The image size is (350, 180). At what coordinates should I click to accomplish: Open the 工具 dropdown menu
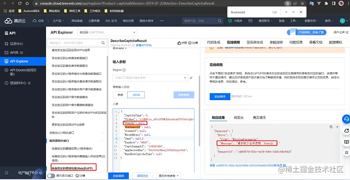[x=294, y=21]
